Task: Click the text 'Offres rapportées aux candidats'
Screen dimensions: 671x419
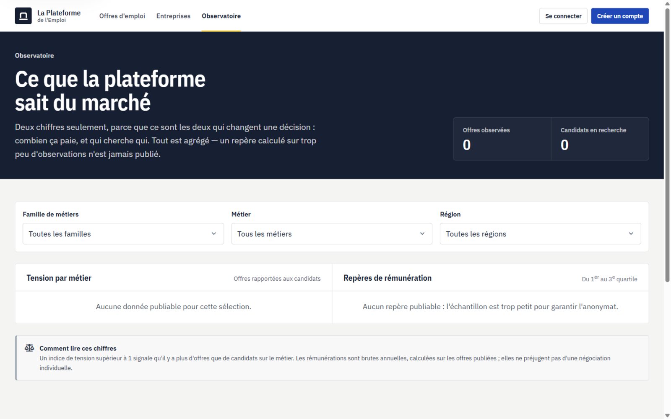Action: (277, 279)
